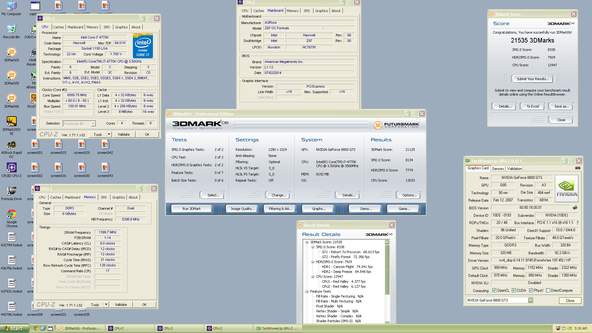Click the Save as button in 3DMark Score

pyautogui.click(x=561, y=106)
